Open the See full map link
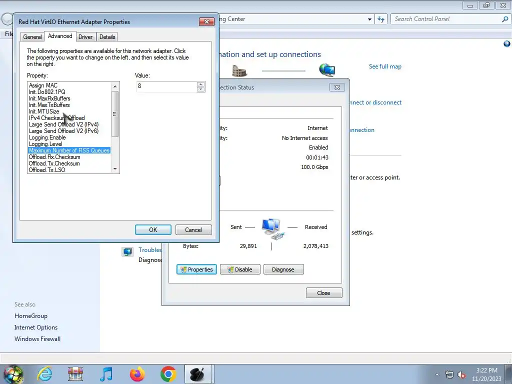 point(385,66)
